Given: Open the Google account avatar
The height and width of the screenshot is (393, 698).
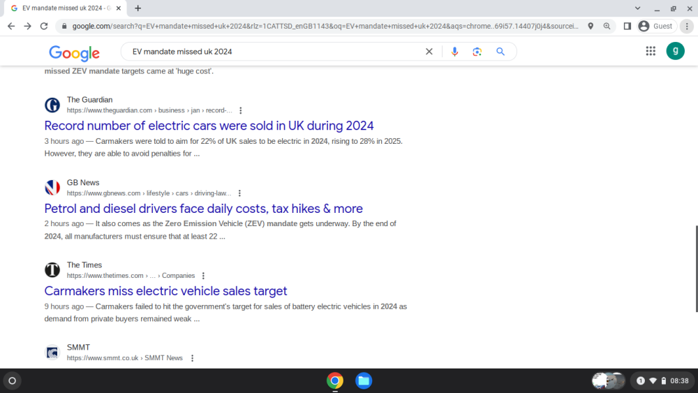Looking at the screenshot, I should tap(675, 51).
